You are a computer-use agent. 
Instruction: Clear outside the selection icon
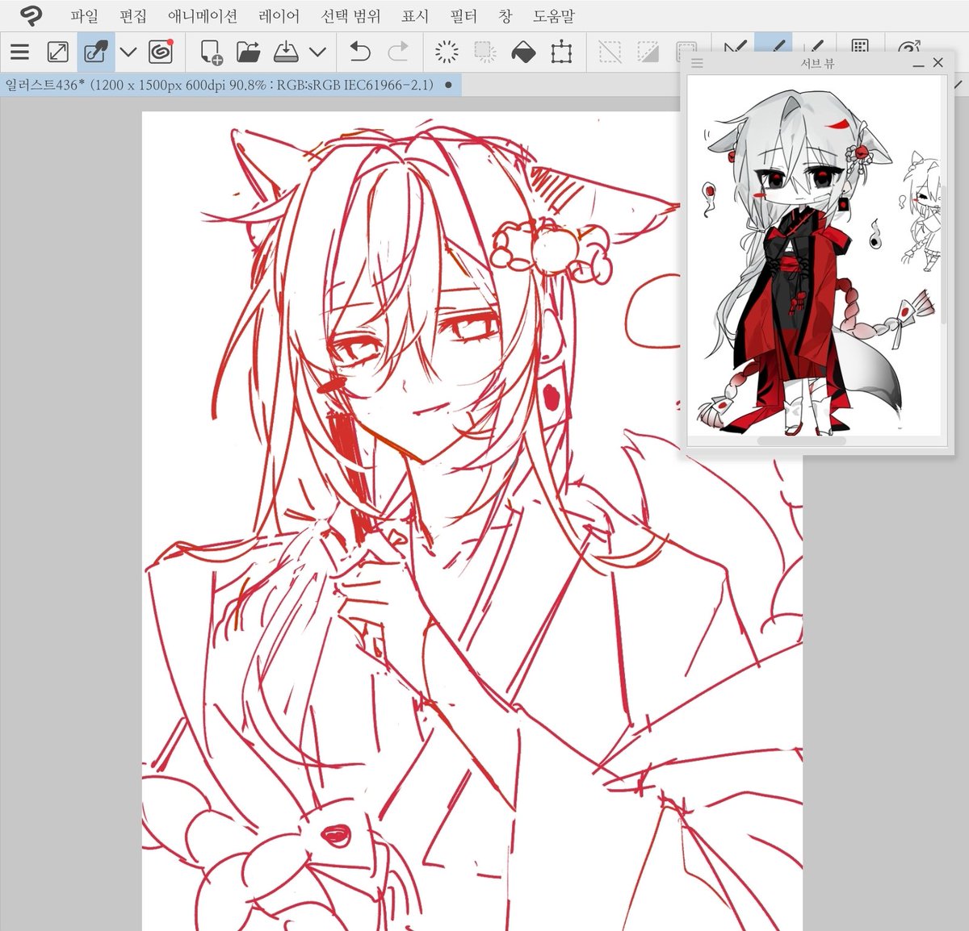point(484,52)
